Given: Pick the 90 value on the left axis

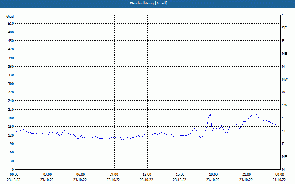Looking at the screenshot, I should click(12, 144).
